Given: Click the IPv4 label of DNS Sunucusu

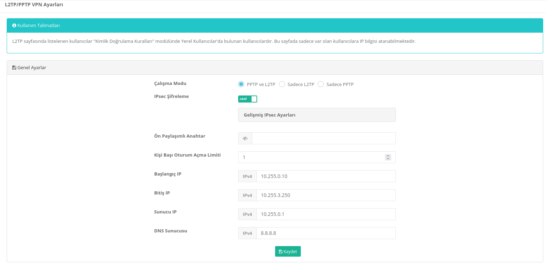Looking at the screenshot, I should click(247, 233).
